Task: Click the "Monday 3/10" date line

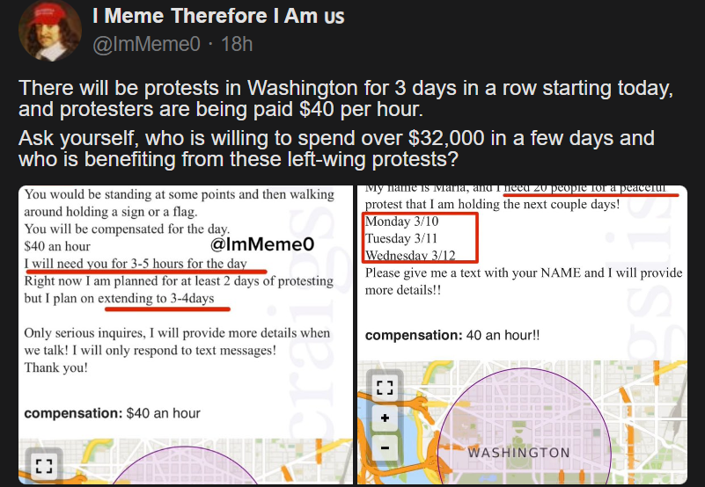Action: pyautogui.click(x=400, y=222)
